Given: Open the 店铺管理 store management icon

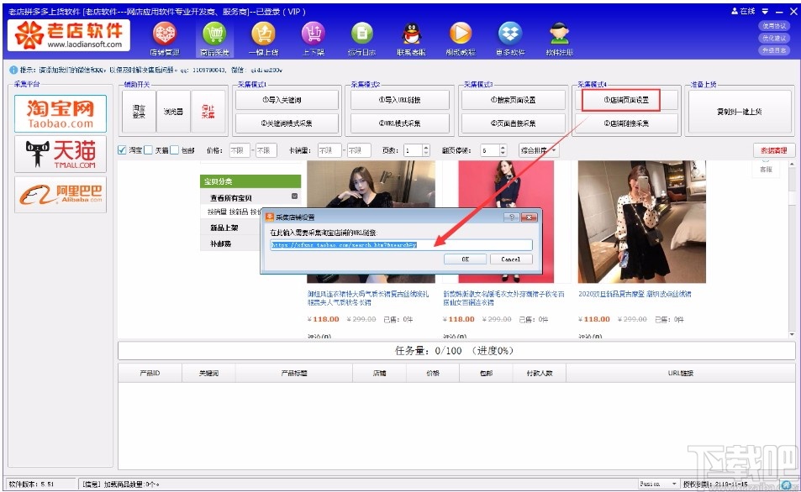Looking at the screenshot, I should click(x=164, y=35).
